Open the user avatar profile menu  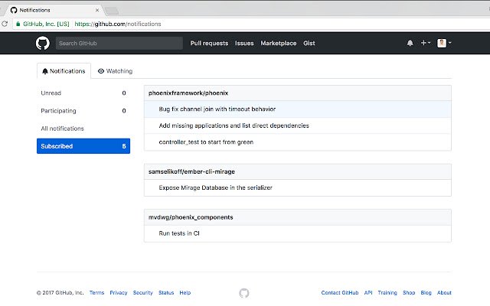[444, 43]
